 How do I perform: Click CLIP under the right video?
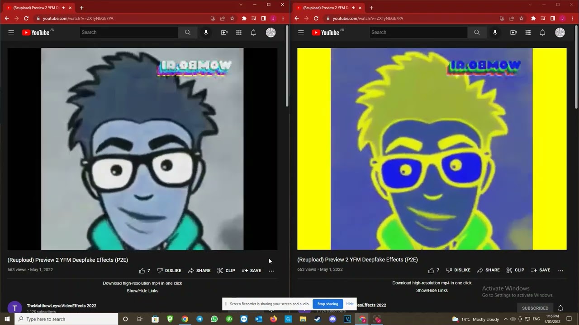coord(515,270)
